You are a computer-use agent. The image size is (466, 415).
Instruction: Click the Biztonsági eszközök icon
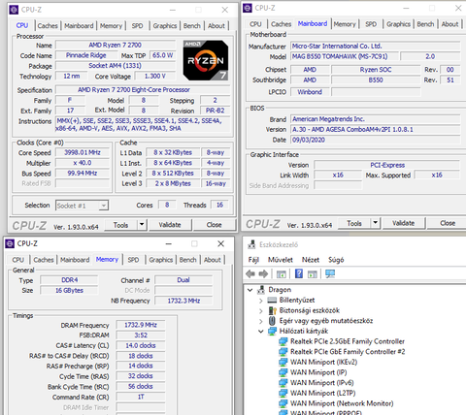273,310
